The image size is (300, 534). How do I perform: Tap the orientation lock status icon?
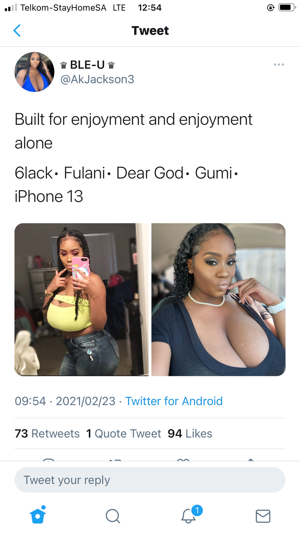click(x=271, y=8)
